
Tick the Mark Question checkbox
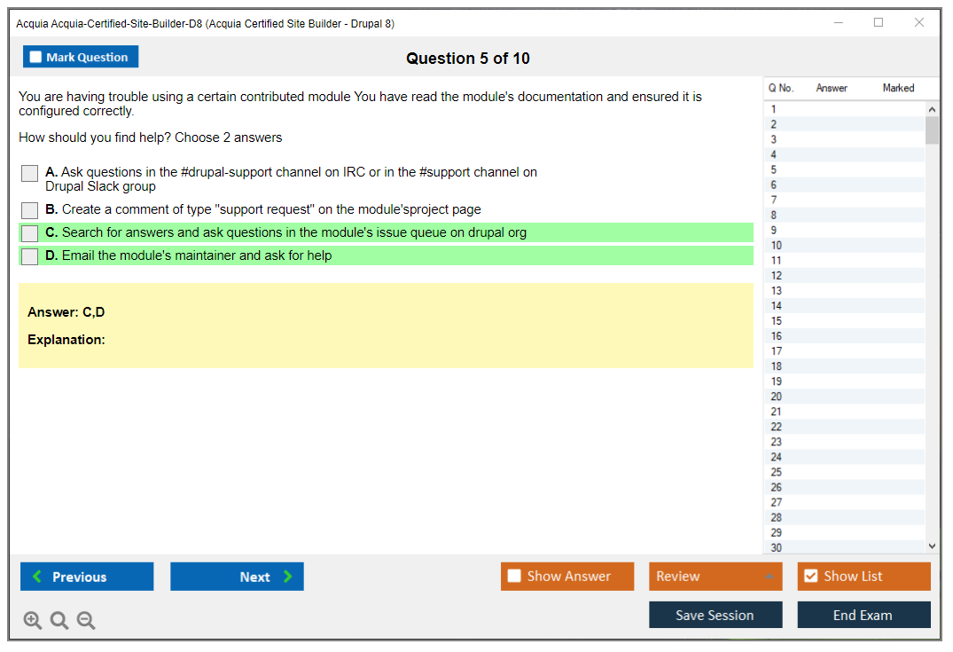35,58
